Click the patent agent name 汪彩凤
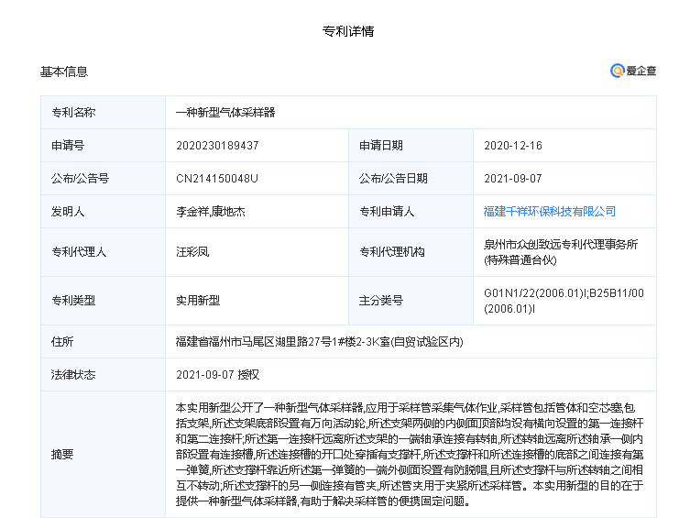Image resolution: width=679 pixels, height=518 pixels. point(192,252)
